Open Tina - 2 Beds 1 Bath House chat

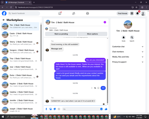(20, 60)
